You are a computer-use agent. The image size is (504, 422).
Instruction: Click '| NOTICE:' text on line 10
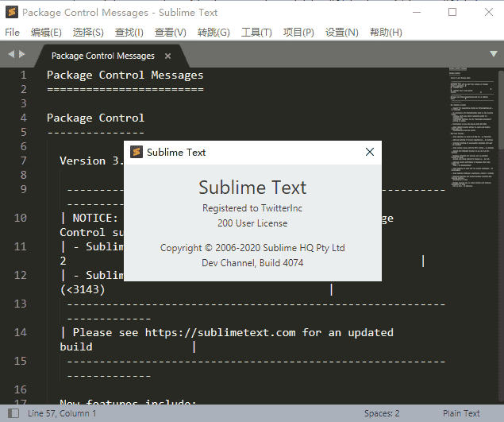[89, 218]
